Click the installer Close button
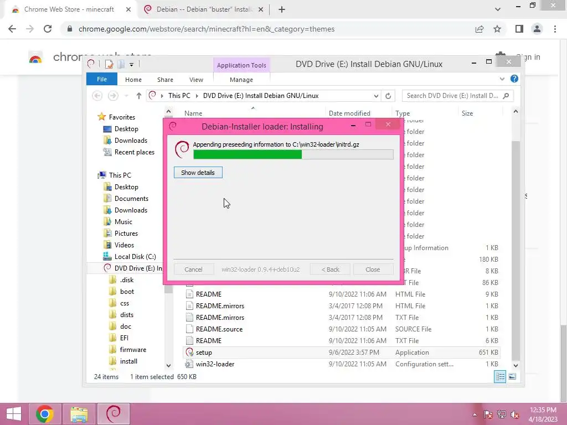567x425 pixels. (x=373, y=269)
